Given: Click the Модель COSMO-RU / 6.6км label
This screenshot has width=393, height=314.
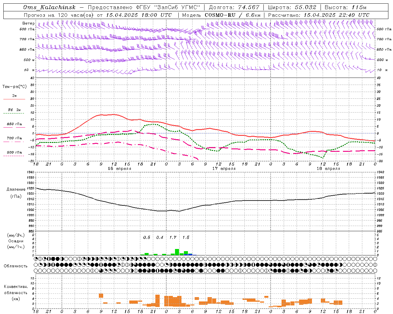Looking at the screenshot, I should point(221,15).
